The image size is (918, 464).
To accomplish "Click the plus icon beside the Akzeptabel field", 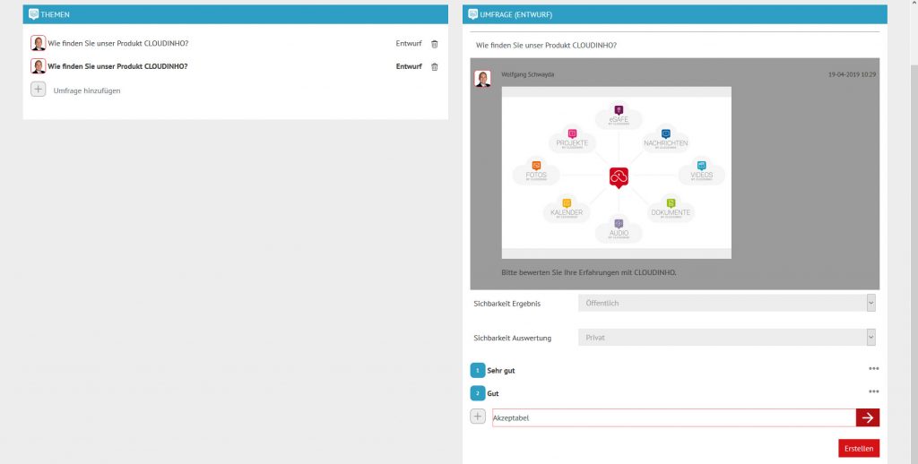I will coord(478,417).
